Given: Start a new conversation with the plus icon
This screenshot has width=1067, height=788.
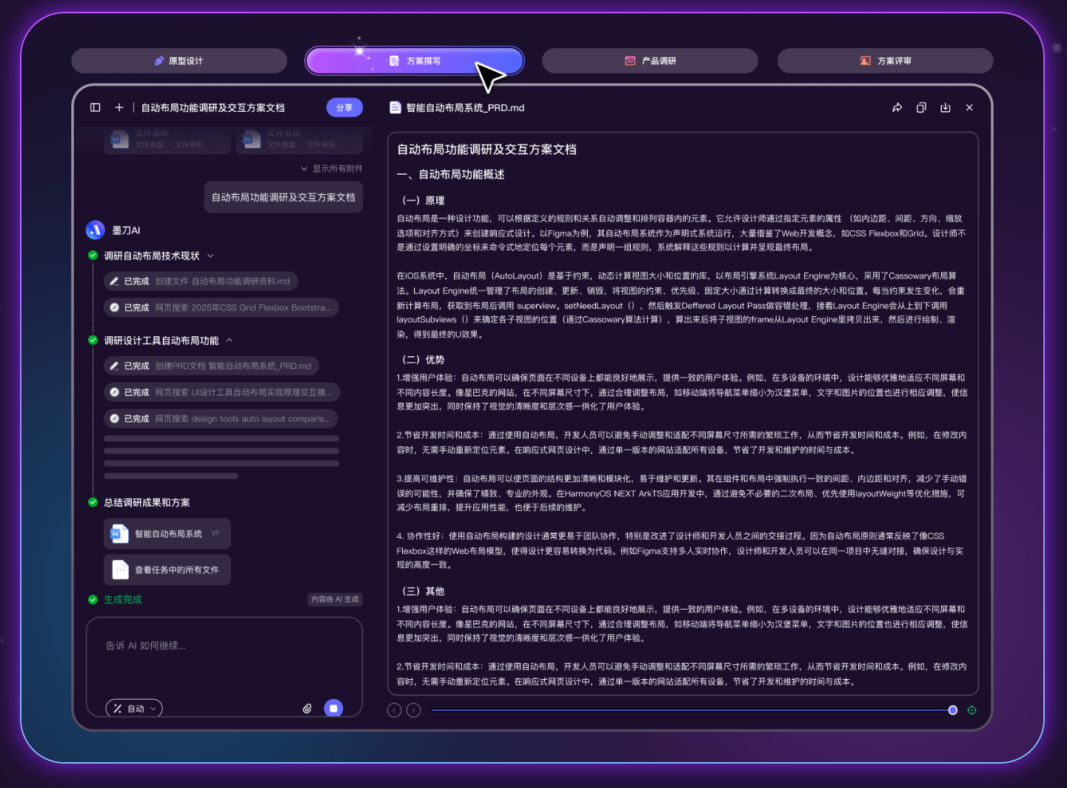Looking at the screenshot, I should (x=118, y=107).
